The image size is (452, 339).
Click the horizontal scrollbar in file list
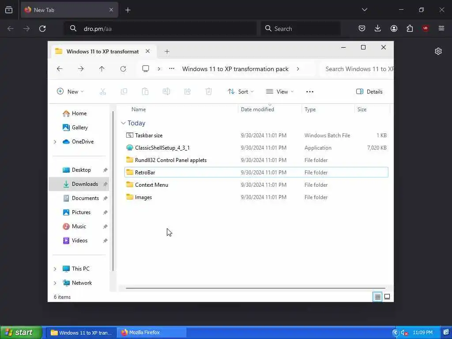tap(256, 288)
